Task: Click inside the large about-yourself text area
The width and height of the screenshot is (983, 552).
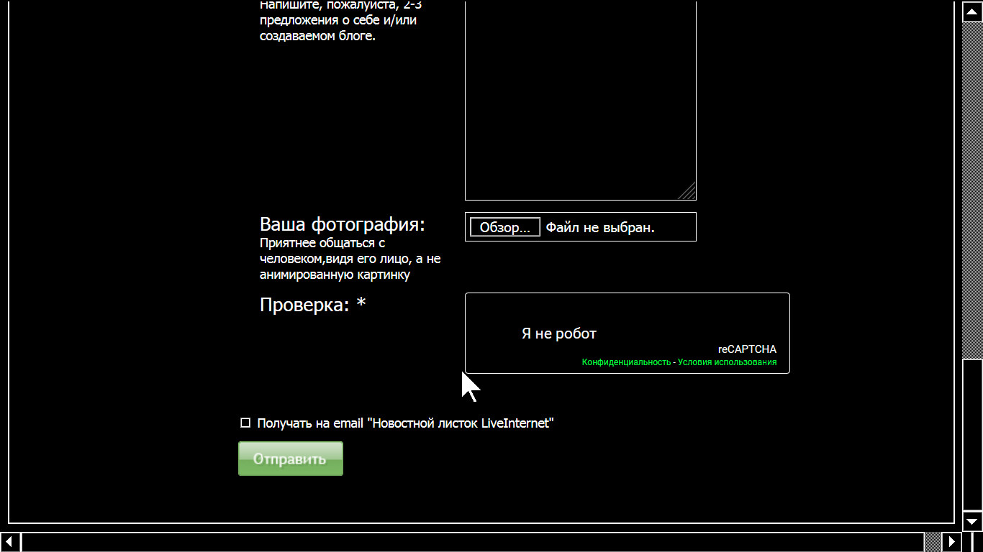Action: click(x=580, y=101)
